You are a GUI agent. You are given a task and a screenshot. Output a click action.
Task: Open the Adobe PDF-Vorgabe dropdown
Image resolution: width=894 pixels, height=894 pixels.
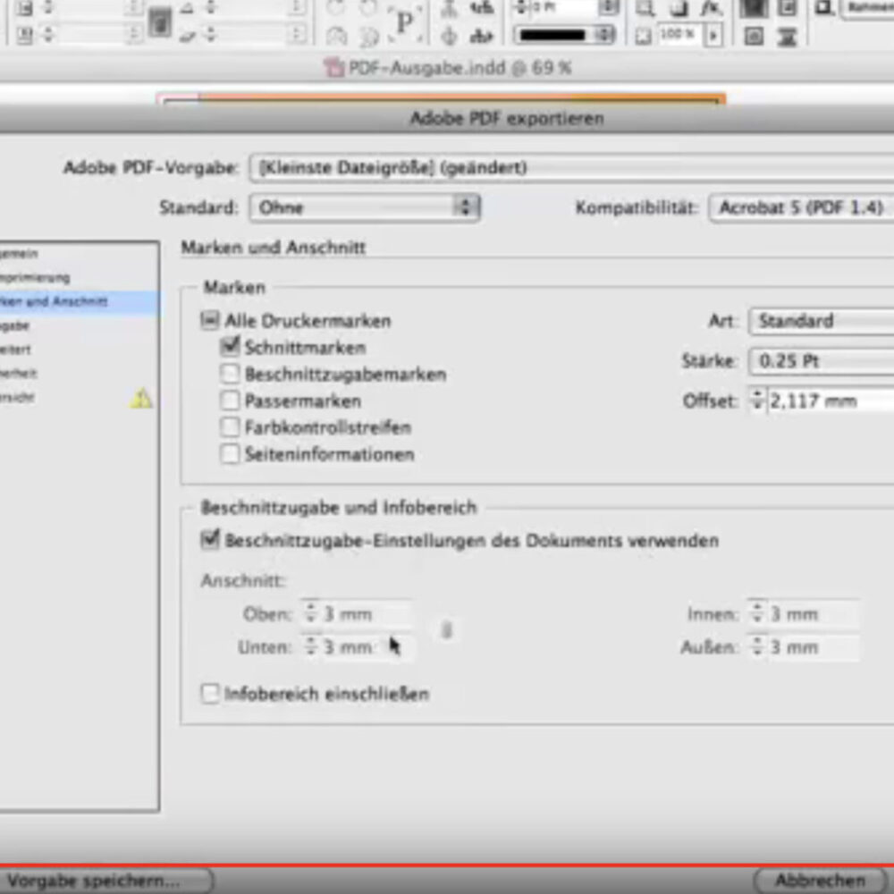(x=572, y=168)
